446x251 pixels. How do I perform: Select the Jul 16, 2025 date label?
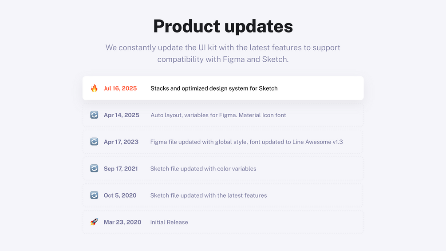coord(120,88)
